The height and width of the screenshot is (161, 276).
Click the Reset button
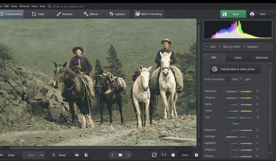[x=59, y=155]
